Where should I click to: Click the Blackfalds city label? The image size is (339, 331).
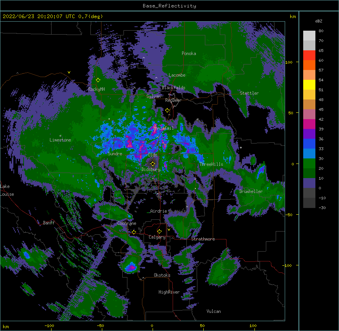173,88
